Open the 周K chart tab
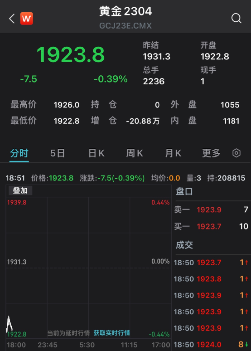251x351 pixels. [x=135, y=153]
